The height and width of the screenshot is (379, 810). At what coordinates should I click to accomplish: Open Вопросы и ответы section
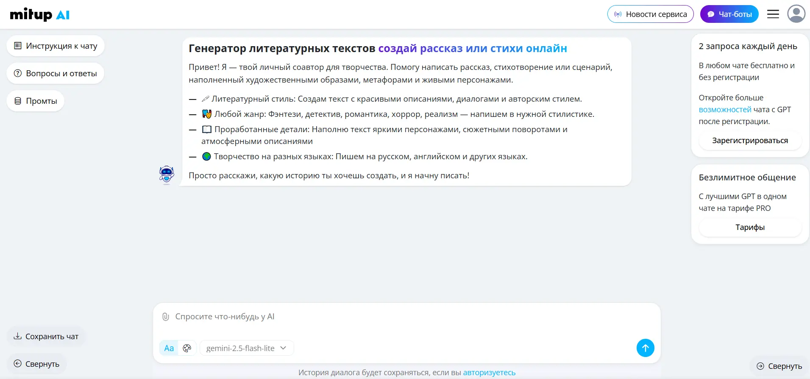tap(56, 73)
